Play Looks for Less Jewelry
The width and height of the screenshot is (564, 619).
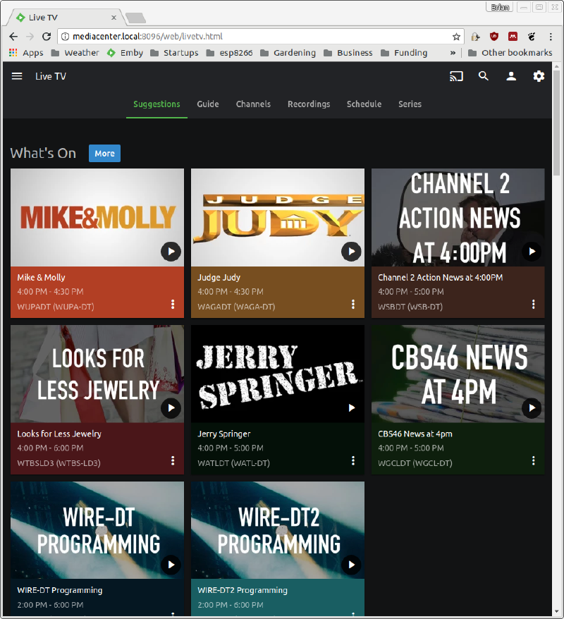[171, 407]
